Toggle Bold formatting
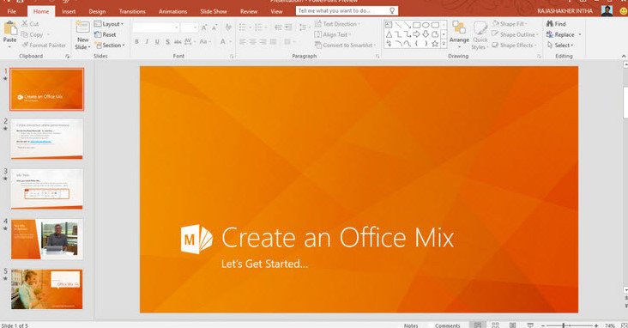Viewport: 628px width, 328px height. click(136, 42)
